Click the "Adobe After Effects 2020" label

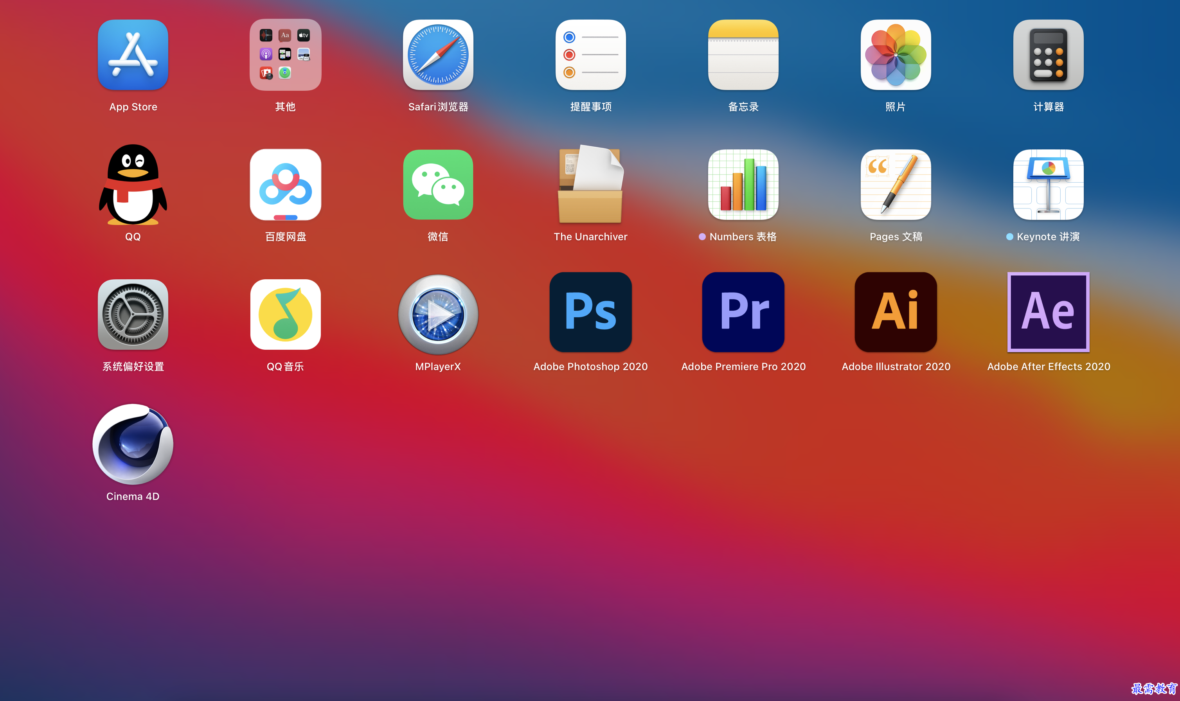(x=1049, y=367)
